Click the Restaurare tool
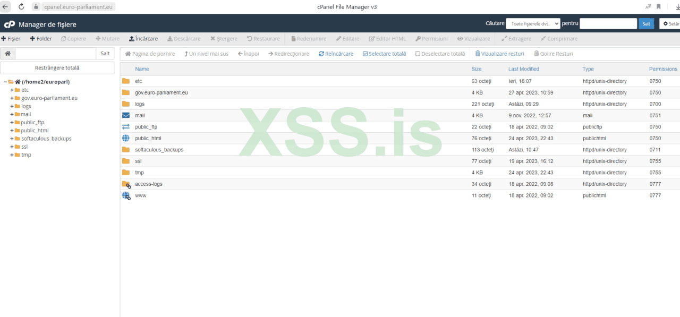This screenshot has height=317, width=680. (263, 39)
